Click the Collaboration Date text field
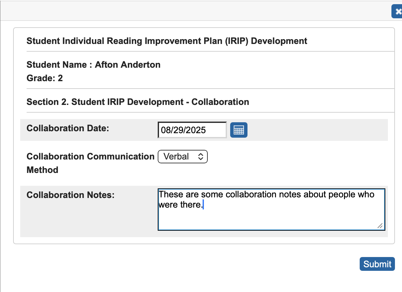Screen dimensions: 402x292 click(x=192, y=130)
